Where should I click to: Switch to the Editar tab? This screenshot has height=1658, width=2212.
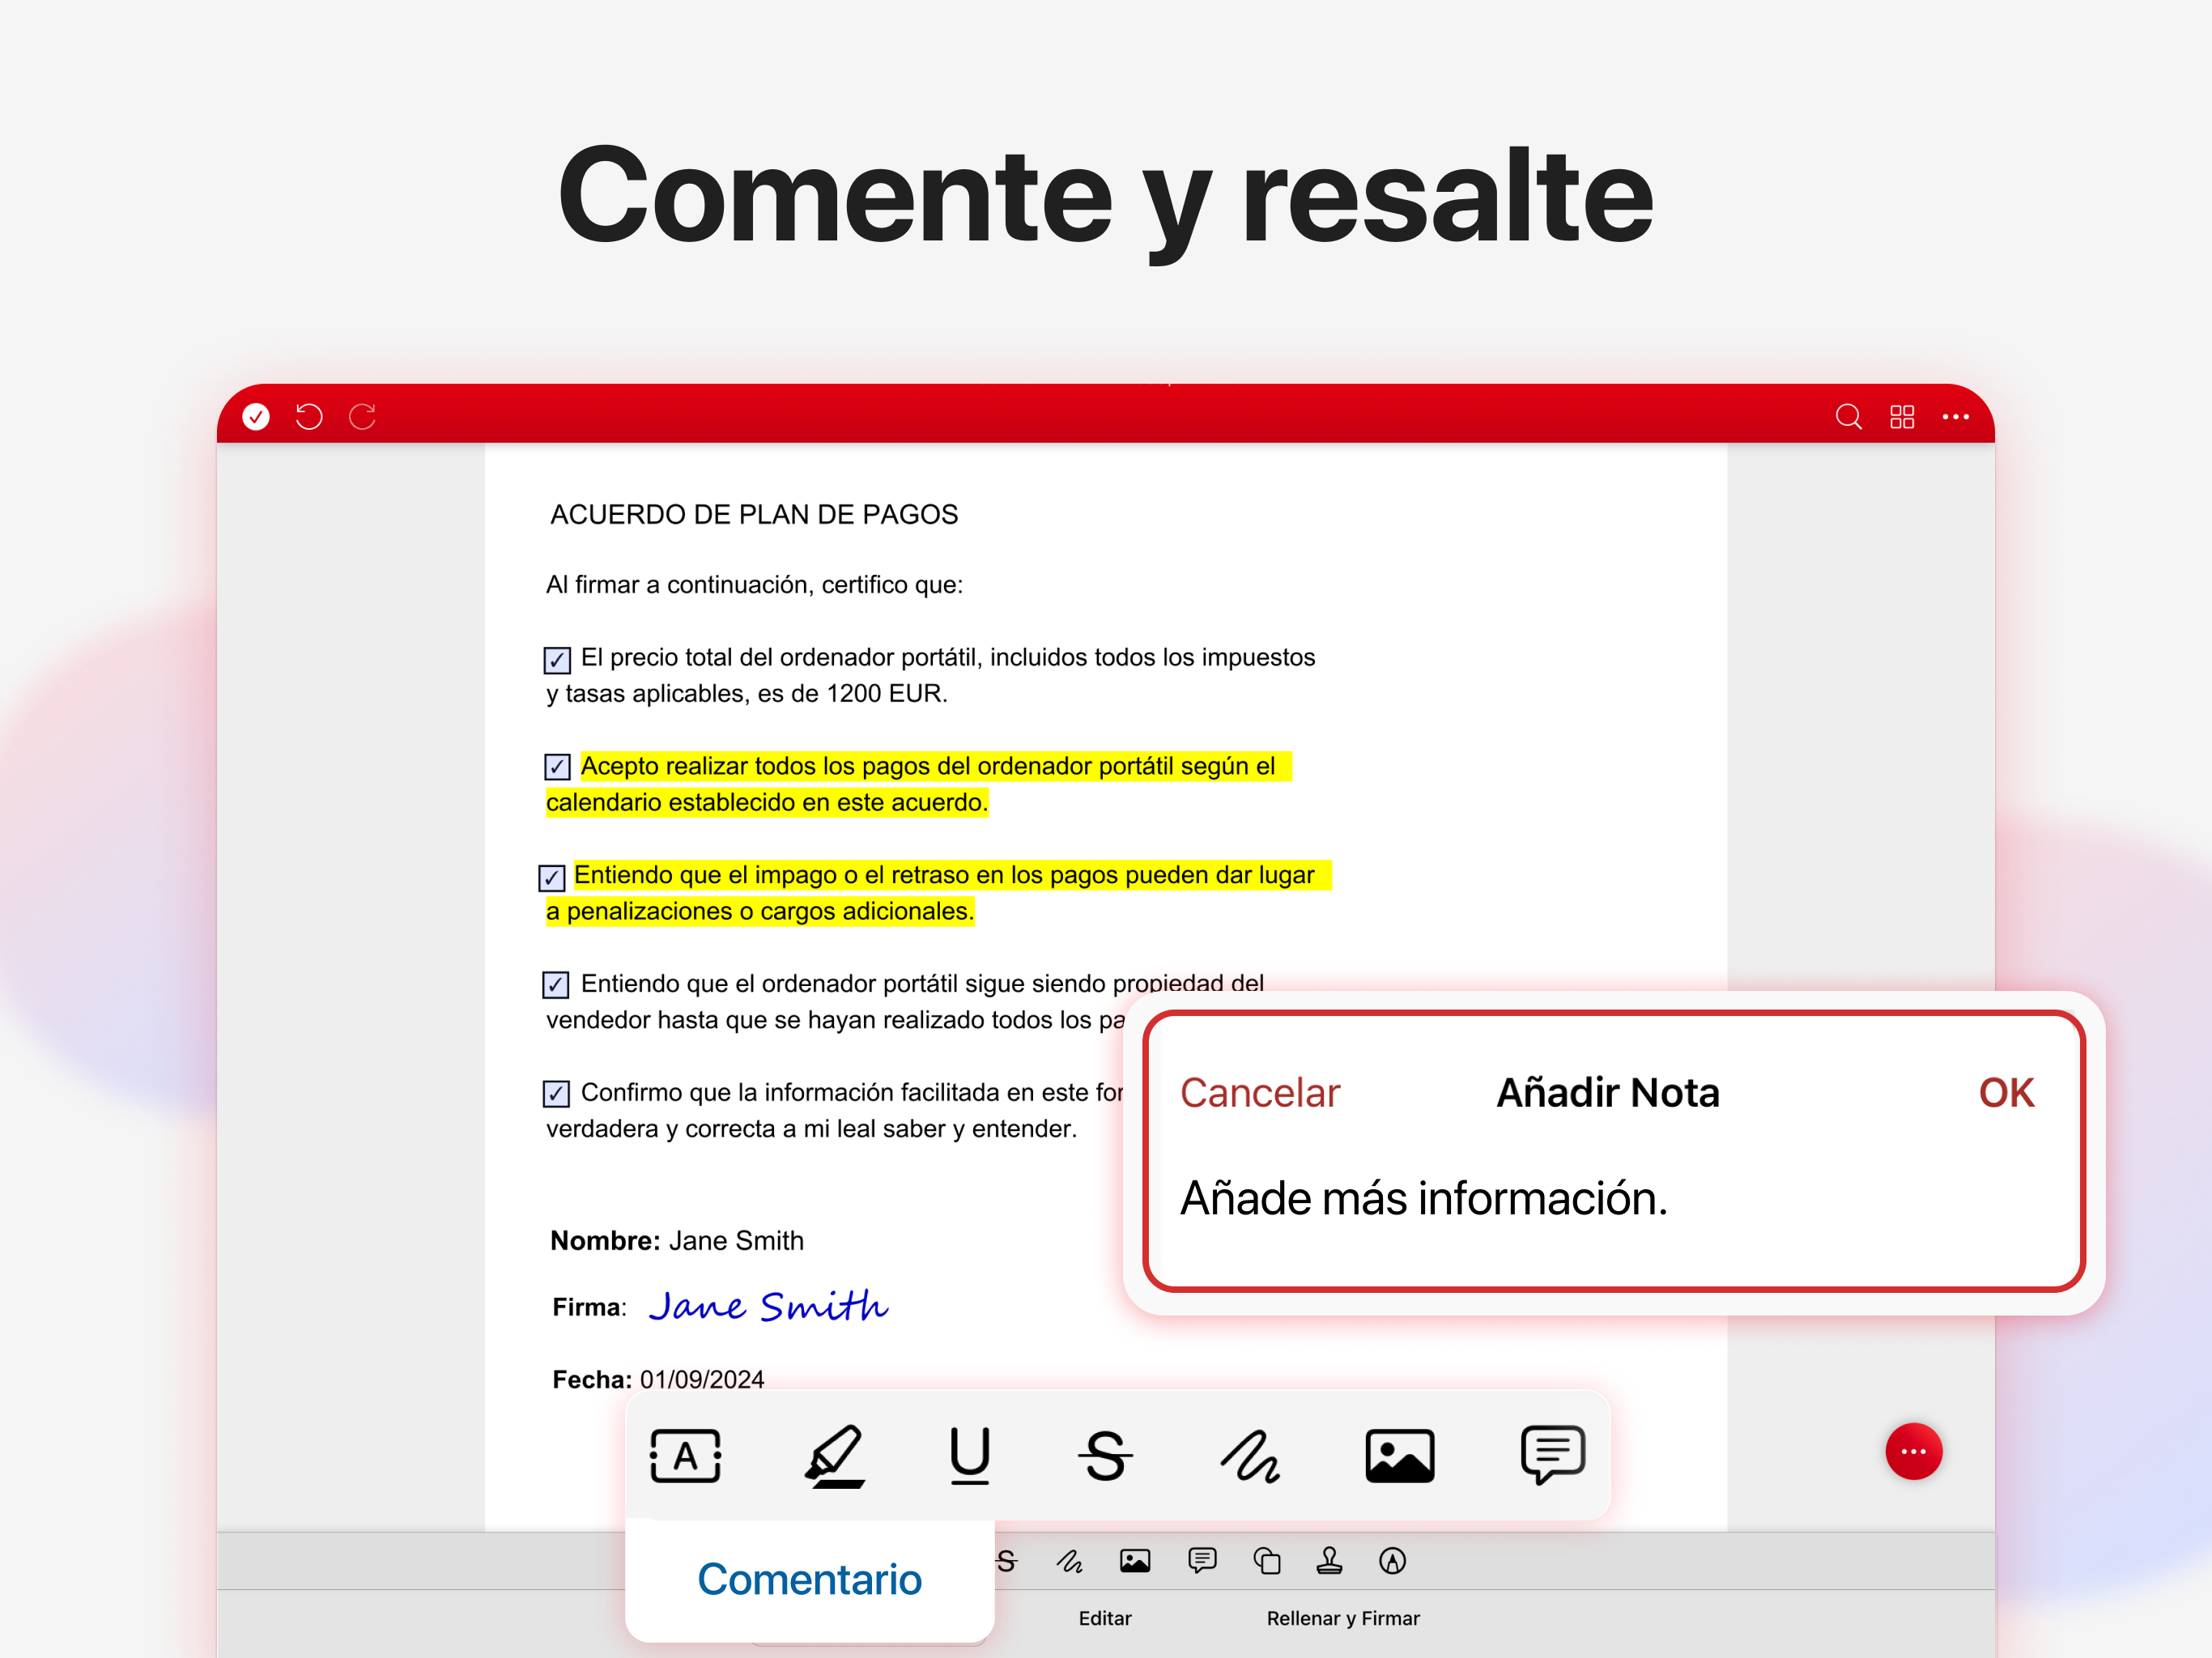pos(1105,1618)
